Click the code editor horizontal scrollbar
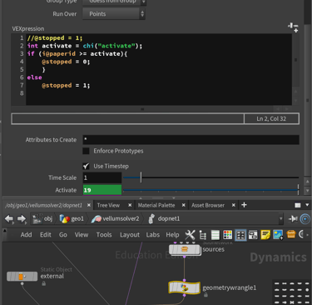Image resolution: width=312 pixels, height=305 pixels. tap(142, 109)
